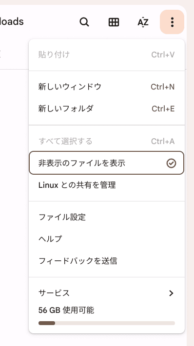
Task: Click the greyed 貼り付け menu item
Action: tap(106, 55)
